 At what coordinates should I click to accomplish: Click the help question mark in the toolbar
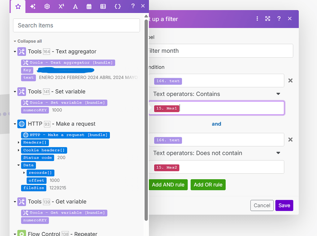[132, 6]
